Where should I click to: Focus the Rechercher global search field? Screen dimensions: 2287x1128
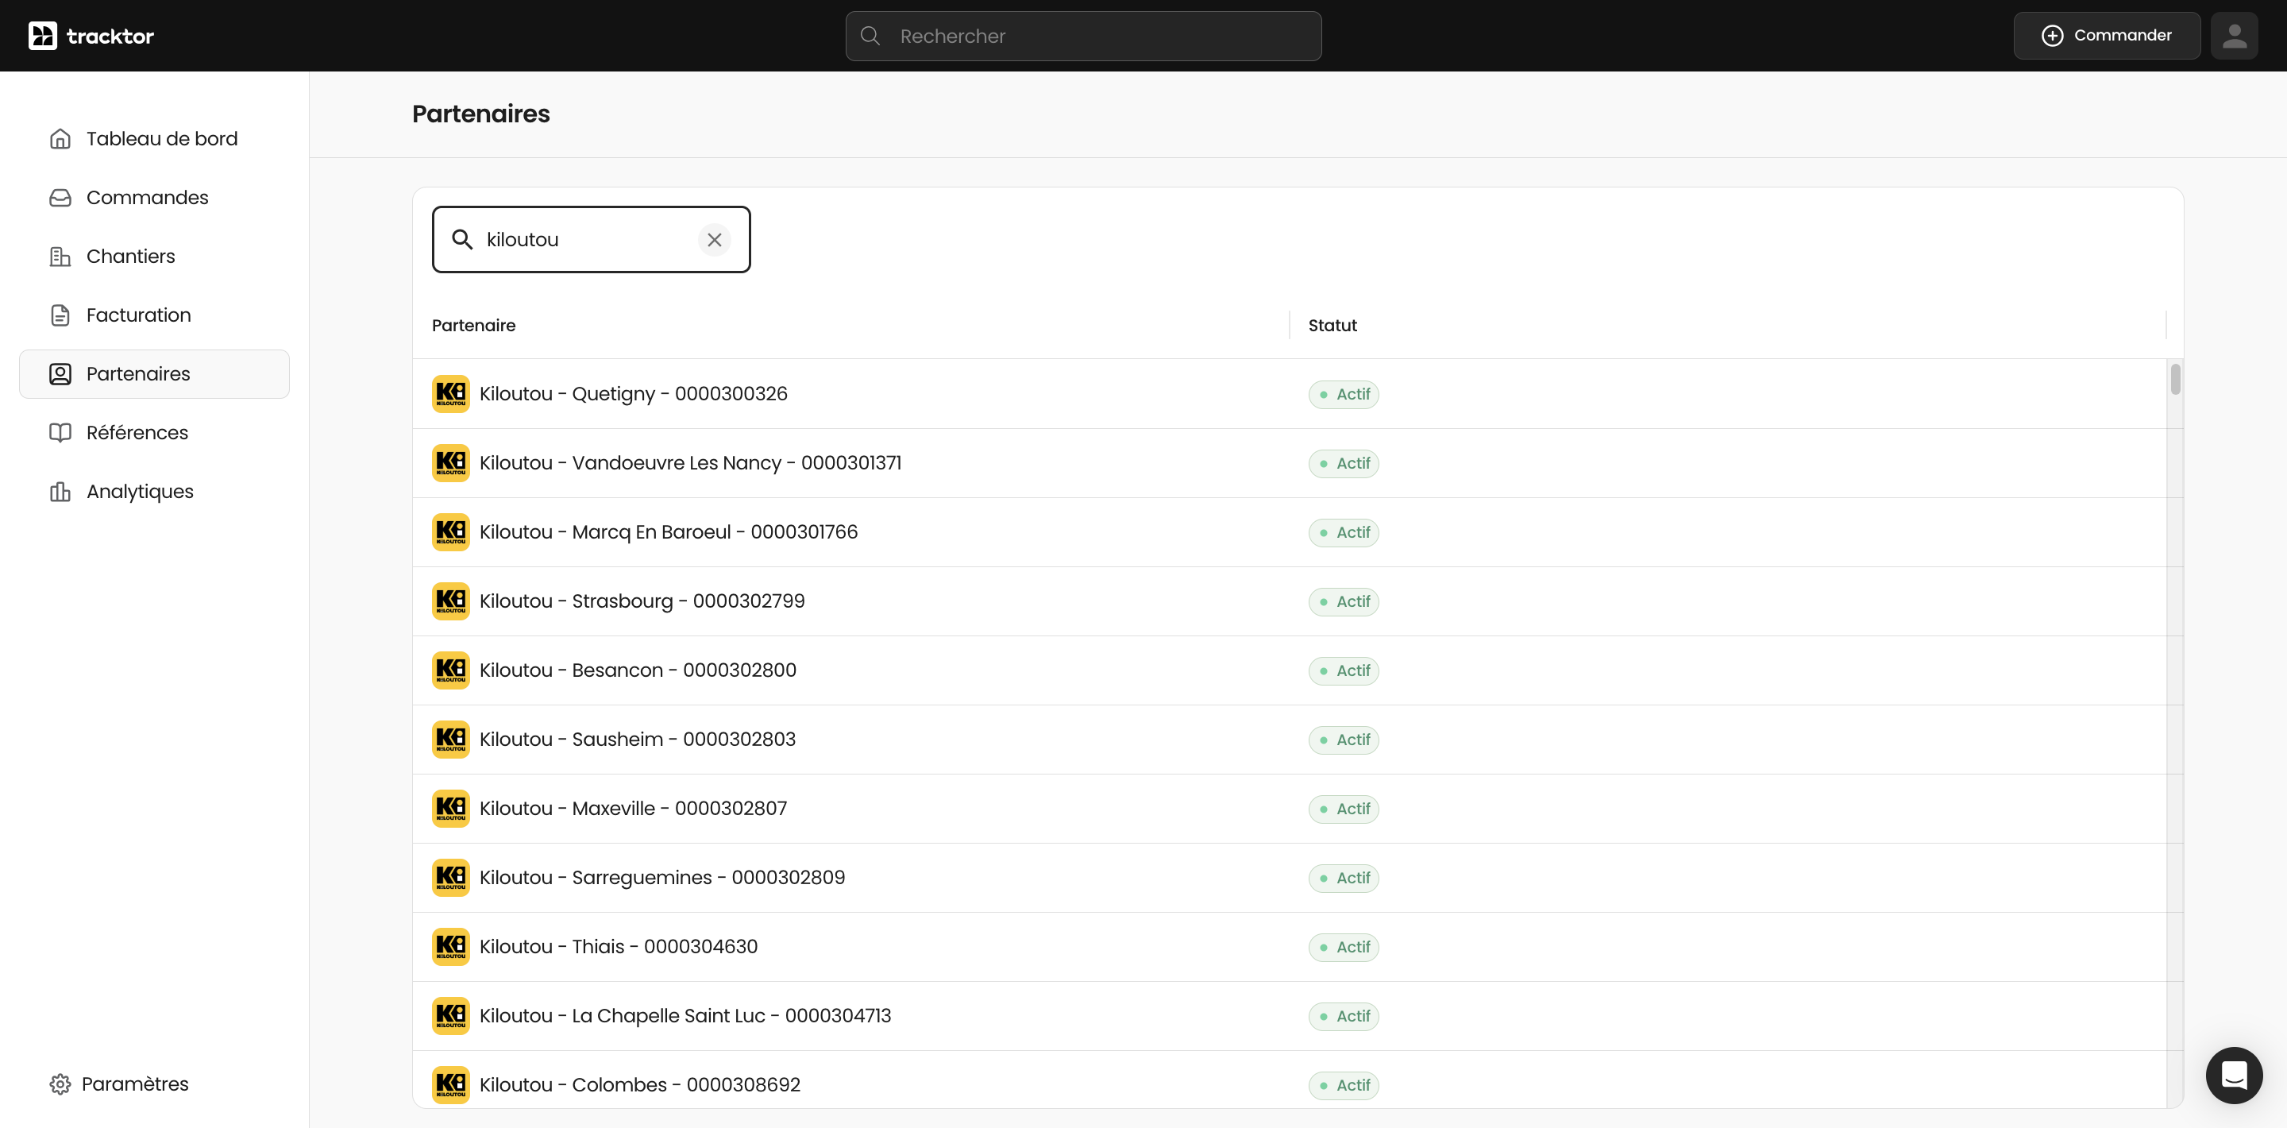[x=1083, y=36]
